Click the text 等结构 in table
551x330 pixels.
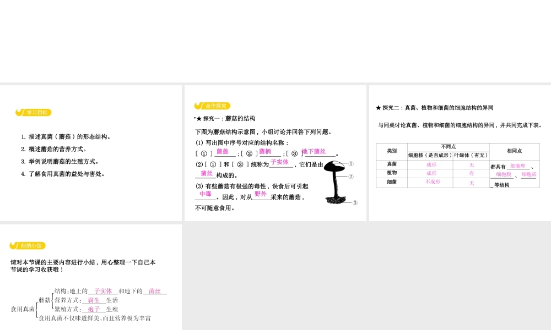pos(501,185)
